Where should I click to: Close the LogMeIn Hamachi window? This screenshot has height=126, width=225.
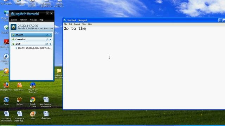pyautogui.click(x=51, y=13)
